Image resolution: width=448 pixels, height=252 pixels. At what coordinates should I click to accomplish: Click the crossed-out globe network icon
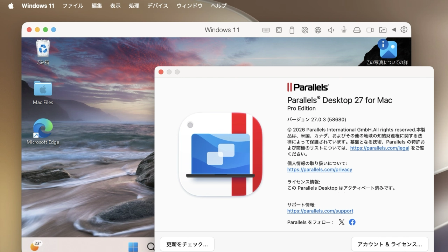(305, 30)
